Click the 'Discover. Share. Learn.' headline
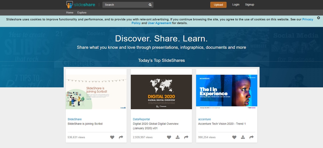The height and width of the screenshot is (148, 323). tap(161, 38)
